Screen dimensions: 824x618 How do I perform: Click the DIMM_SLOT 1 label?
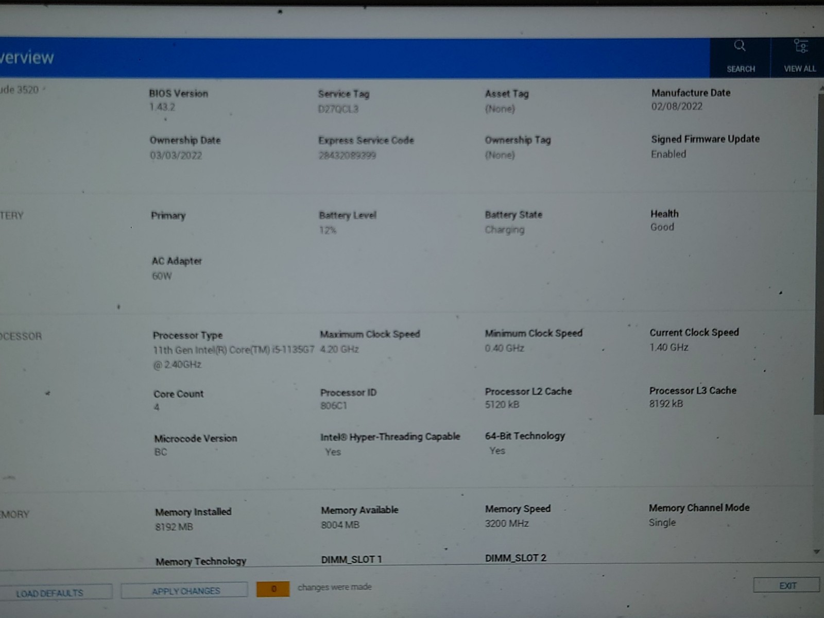pos(352,559)
